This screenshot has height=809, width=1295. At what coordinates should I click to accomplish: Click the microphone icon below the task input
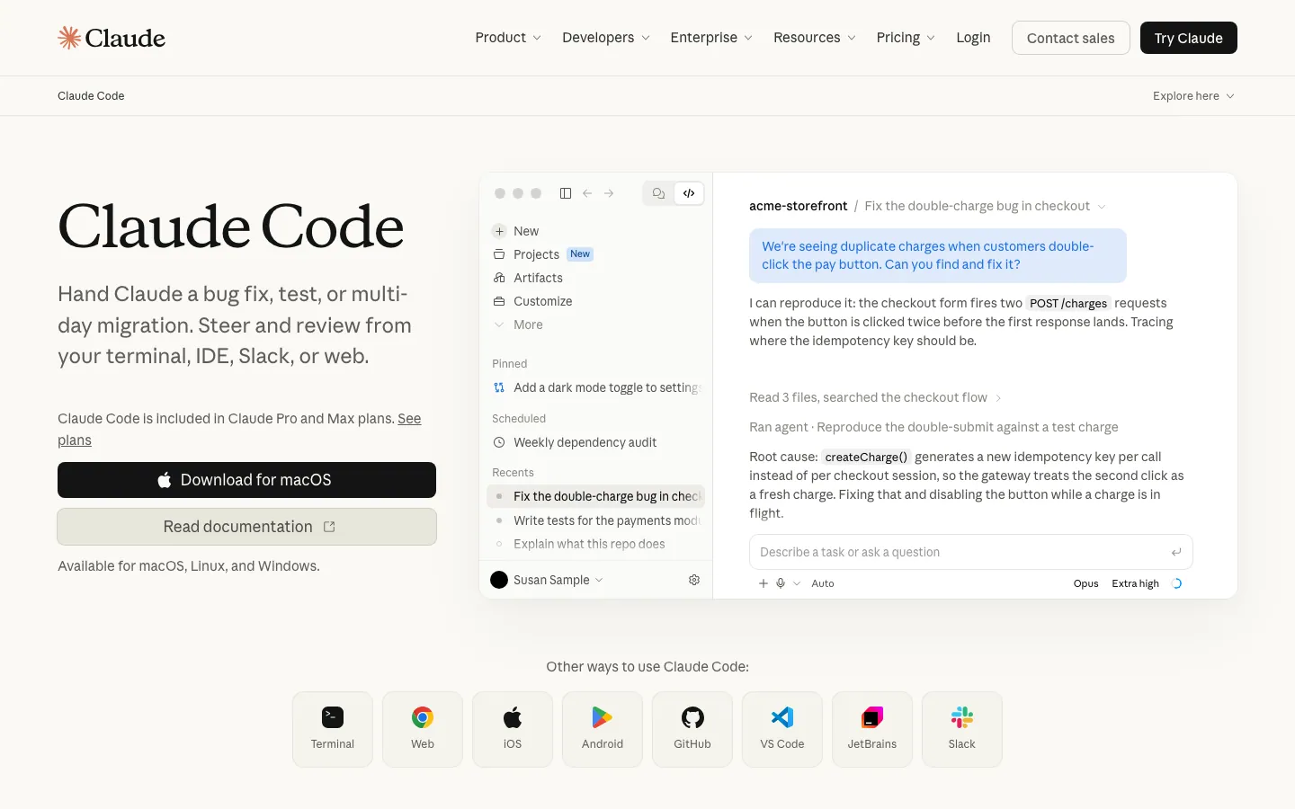[781, 583]
